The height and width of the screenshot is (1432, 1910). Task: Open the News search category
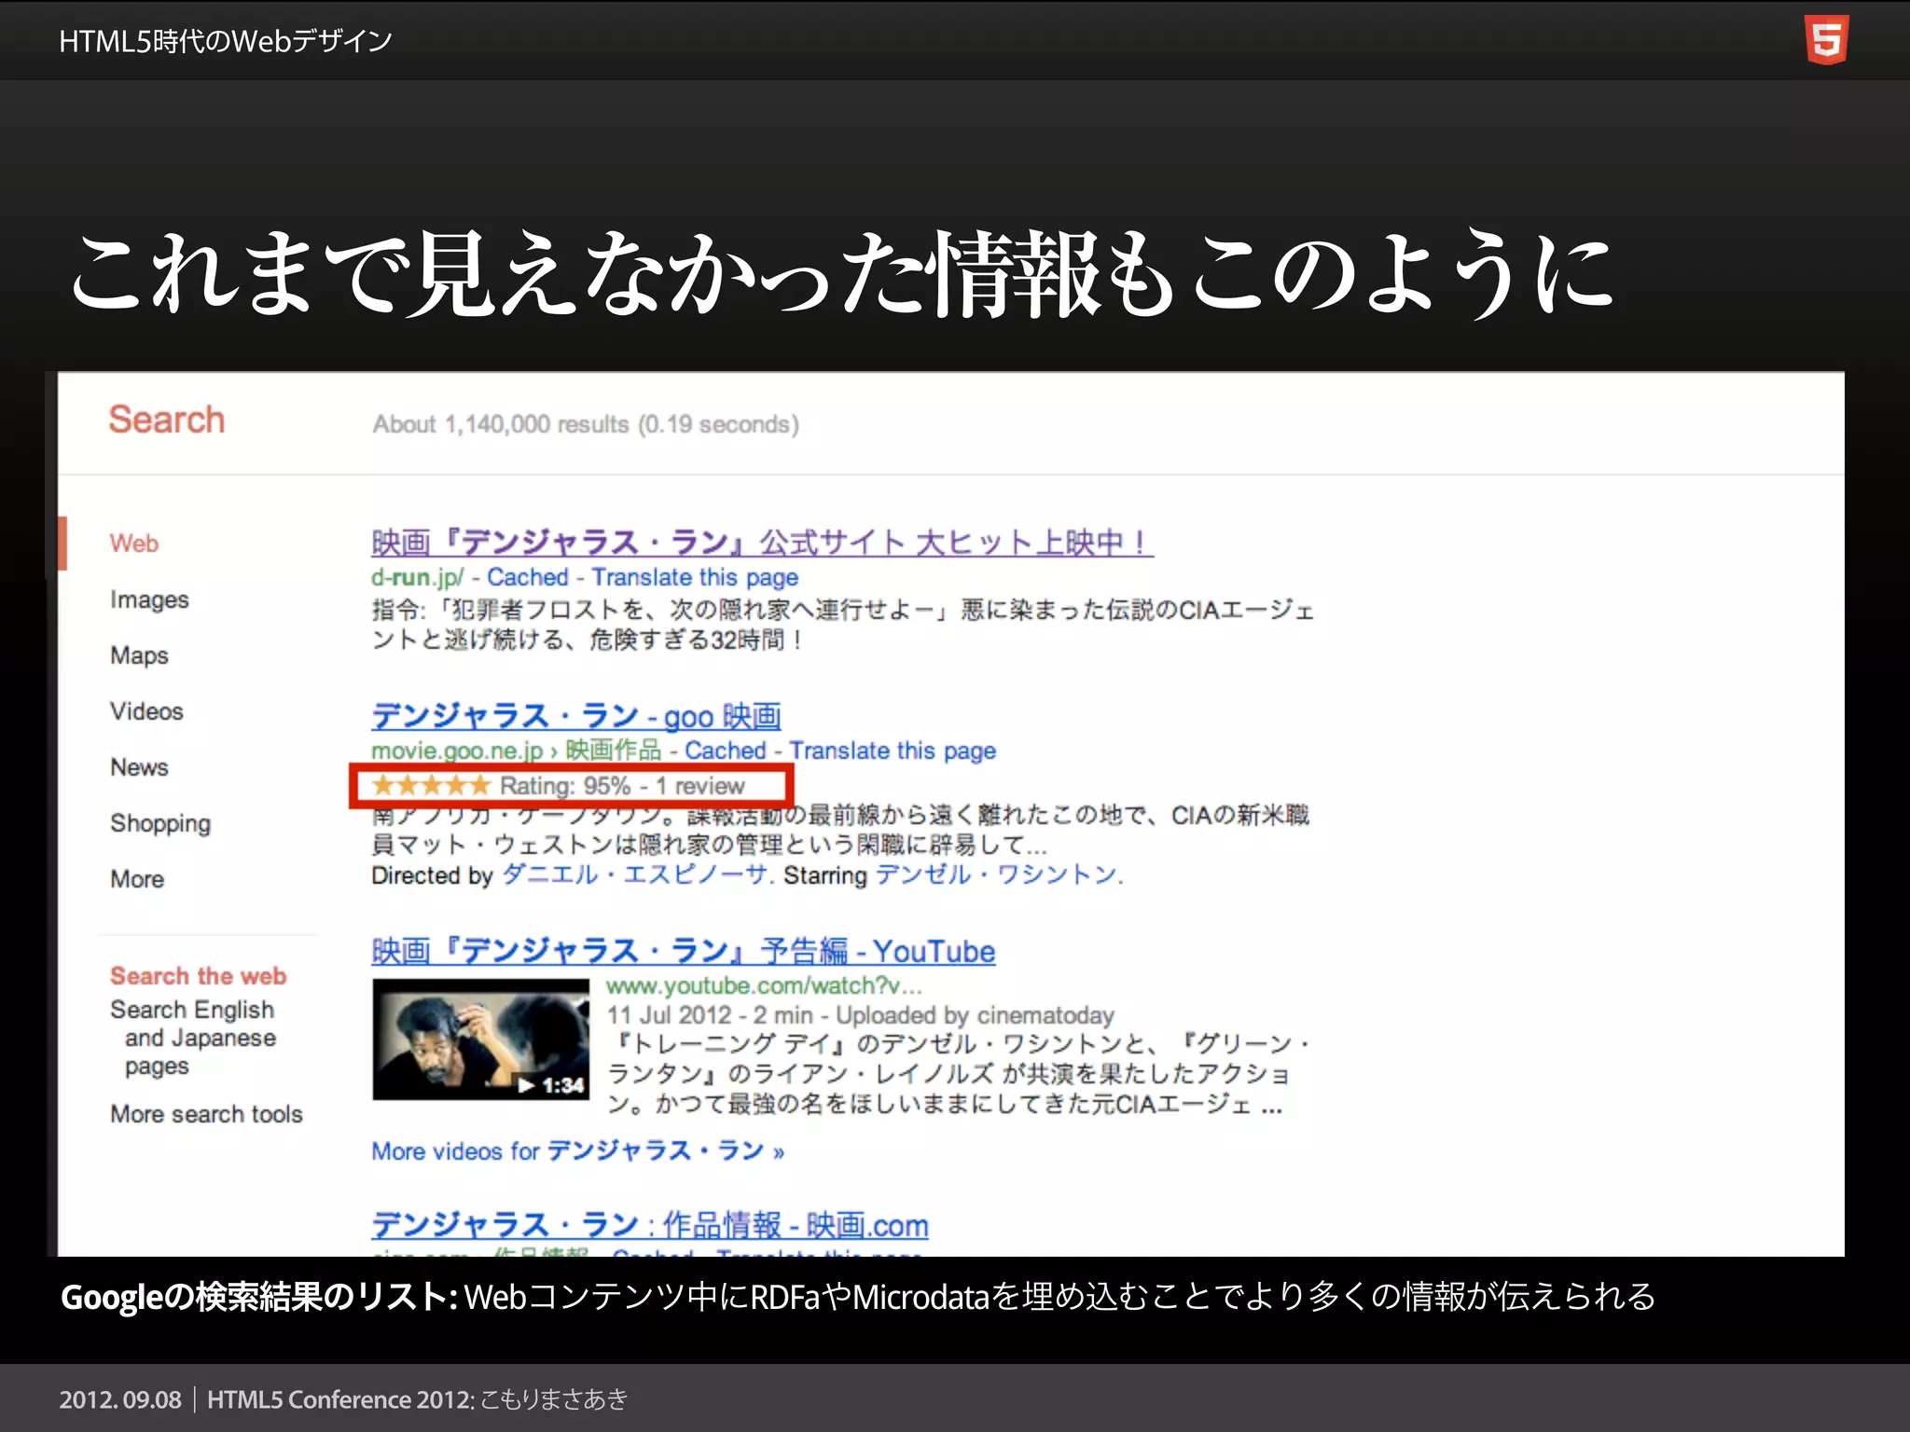coord(139,767)
